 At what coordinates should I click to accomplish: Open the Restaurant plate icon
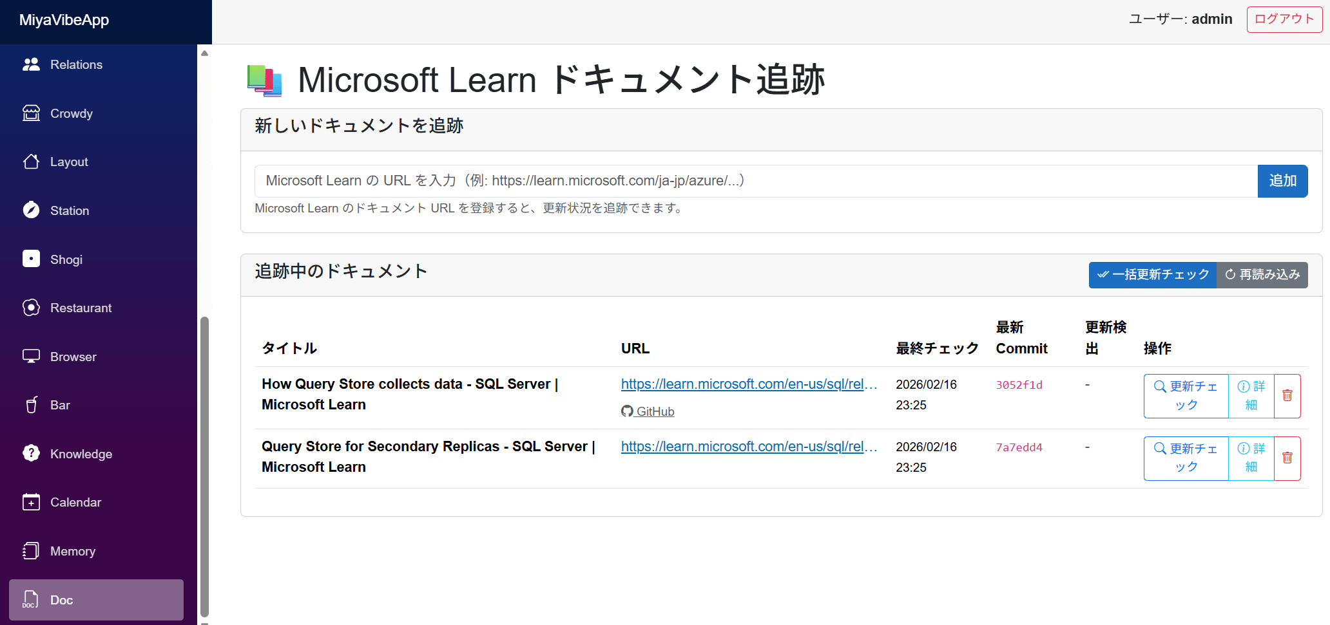pyautogui.click(x=31, y=308)
